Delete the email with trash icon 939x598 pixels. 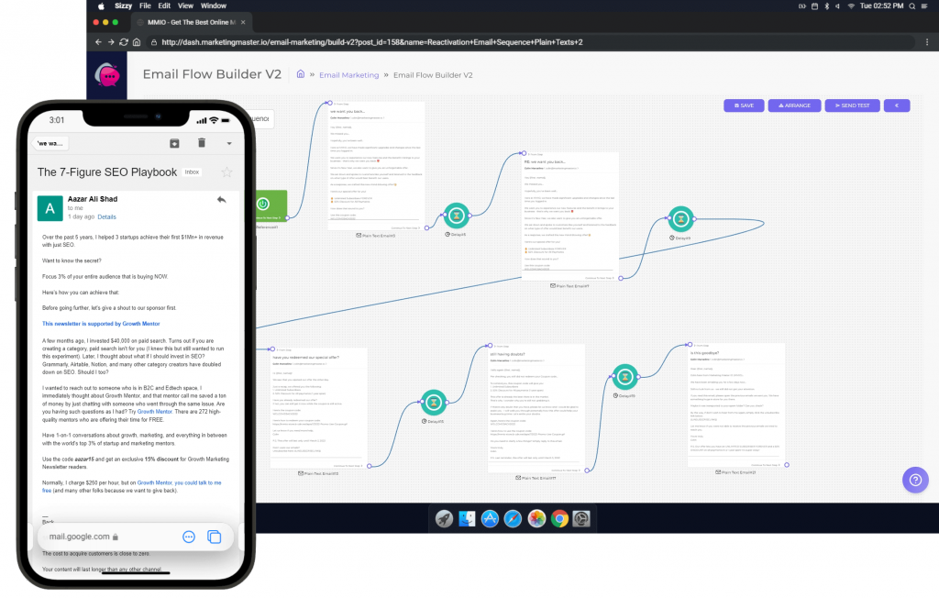coord(202,142)
